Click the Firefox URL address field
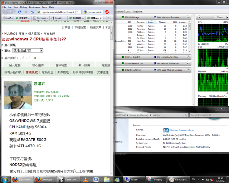Image resolution: width=229 pixels, height=183 pixels. 58,12
